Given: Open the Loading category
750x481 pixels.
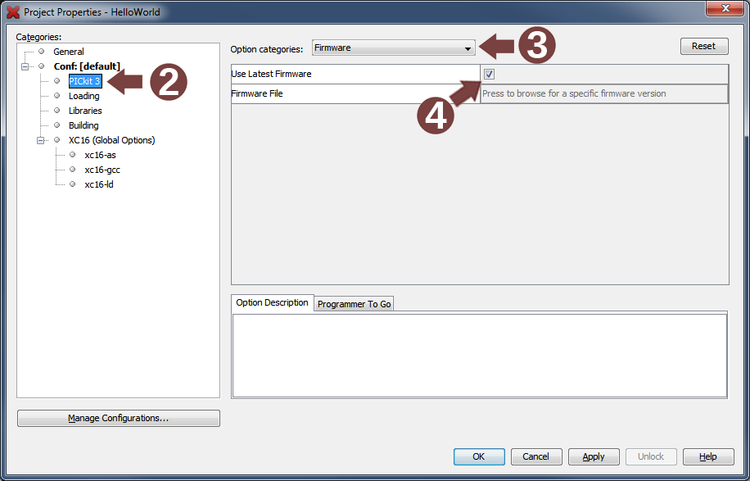Looking at the screenshot, I should point(84,96).
